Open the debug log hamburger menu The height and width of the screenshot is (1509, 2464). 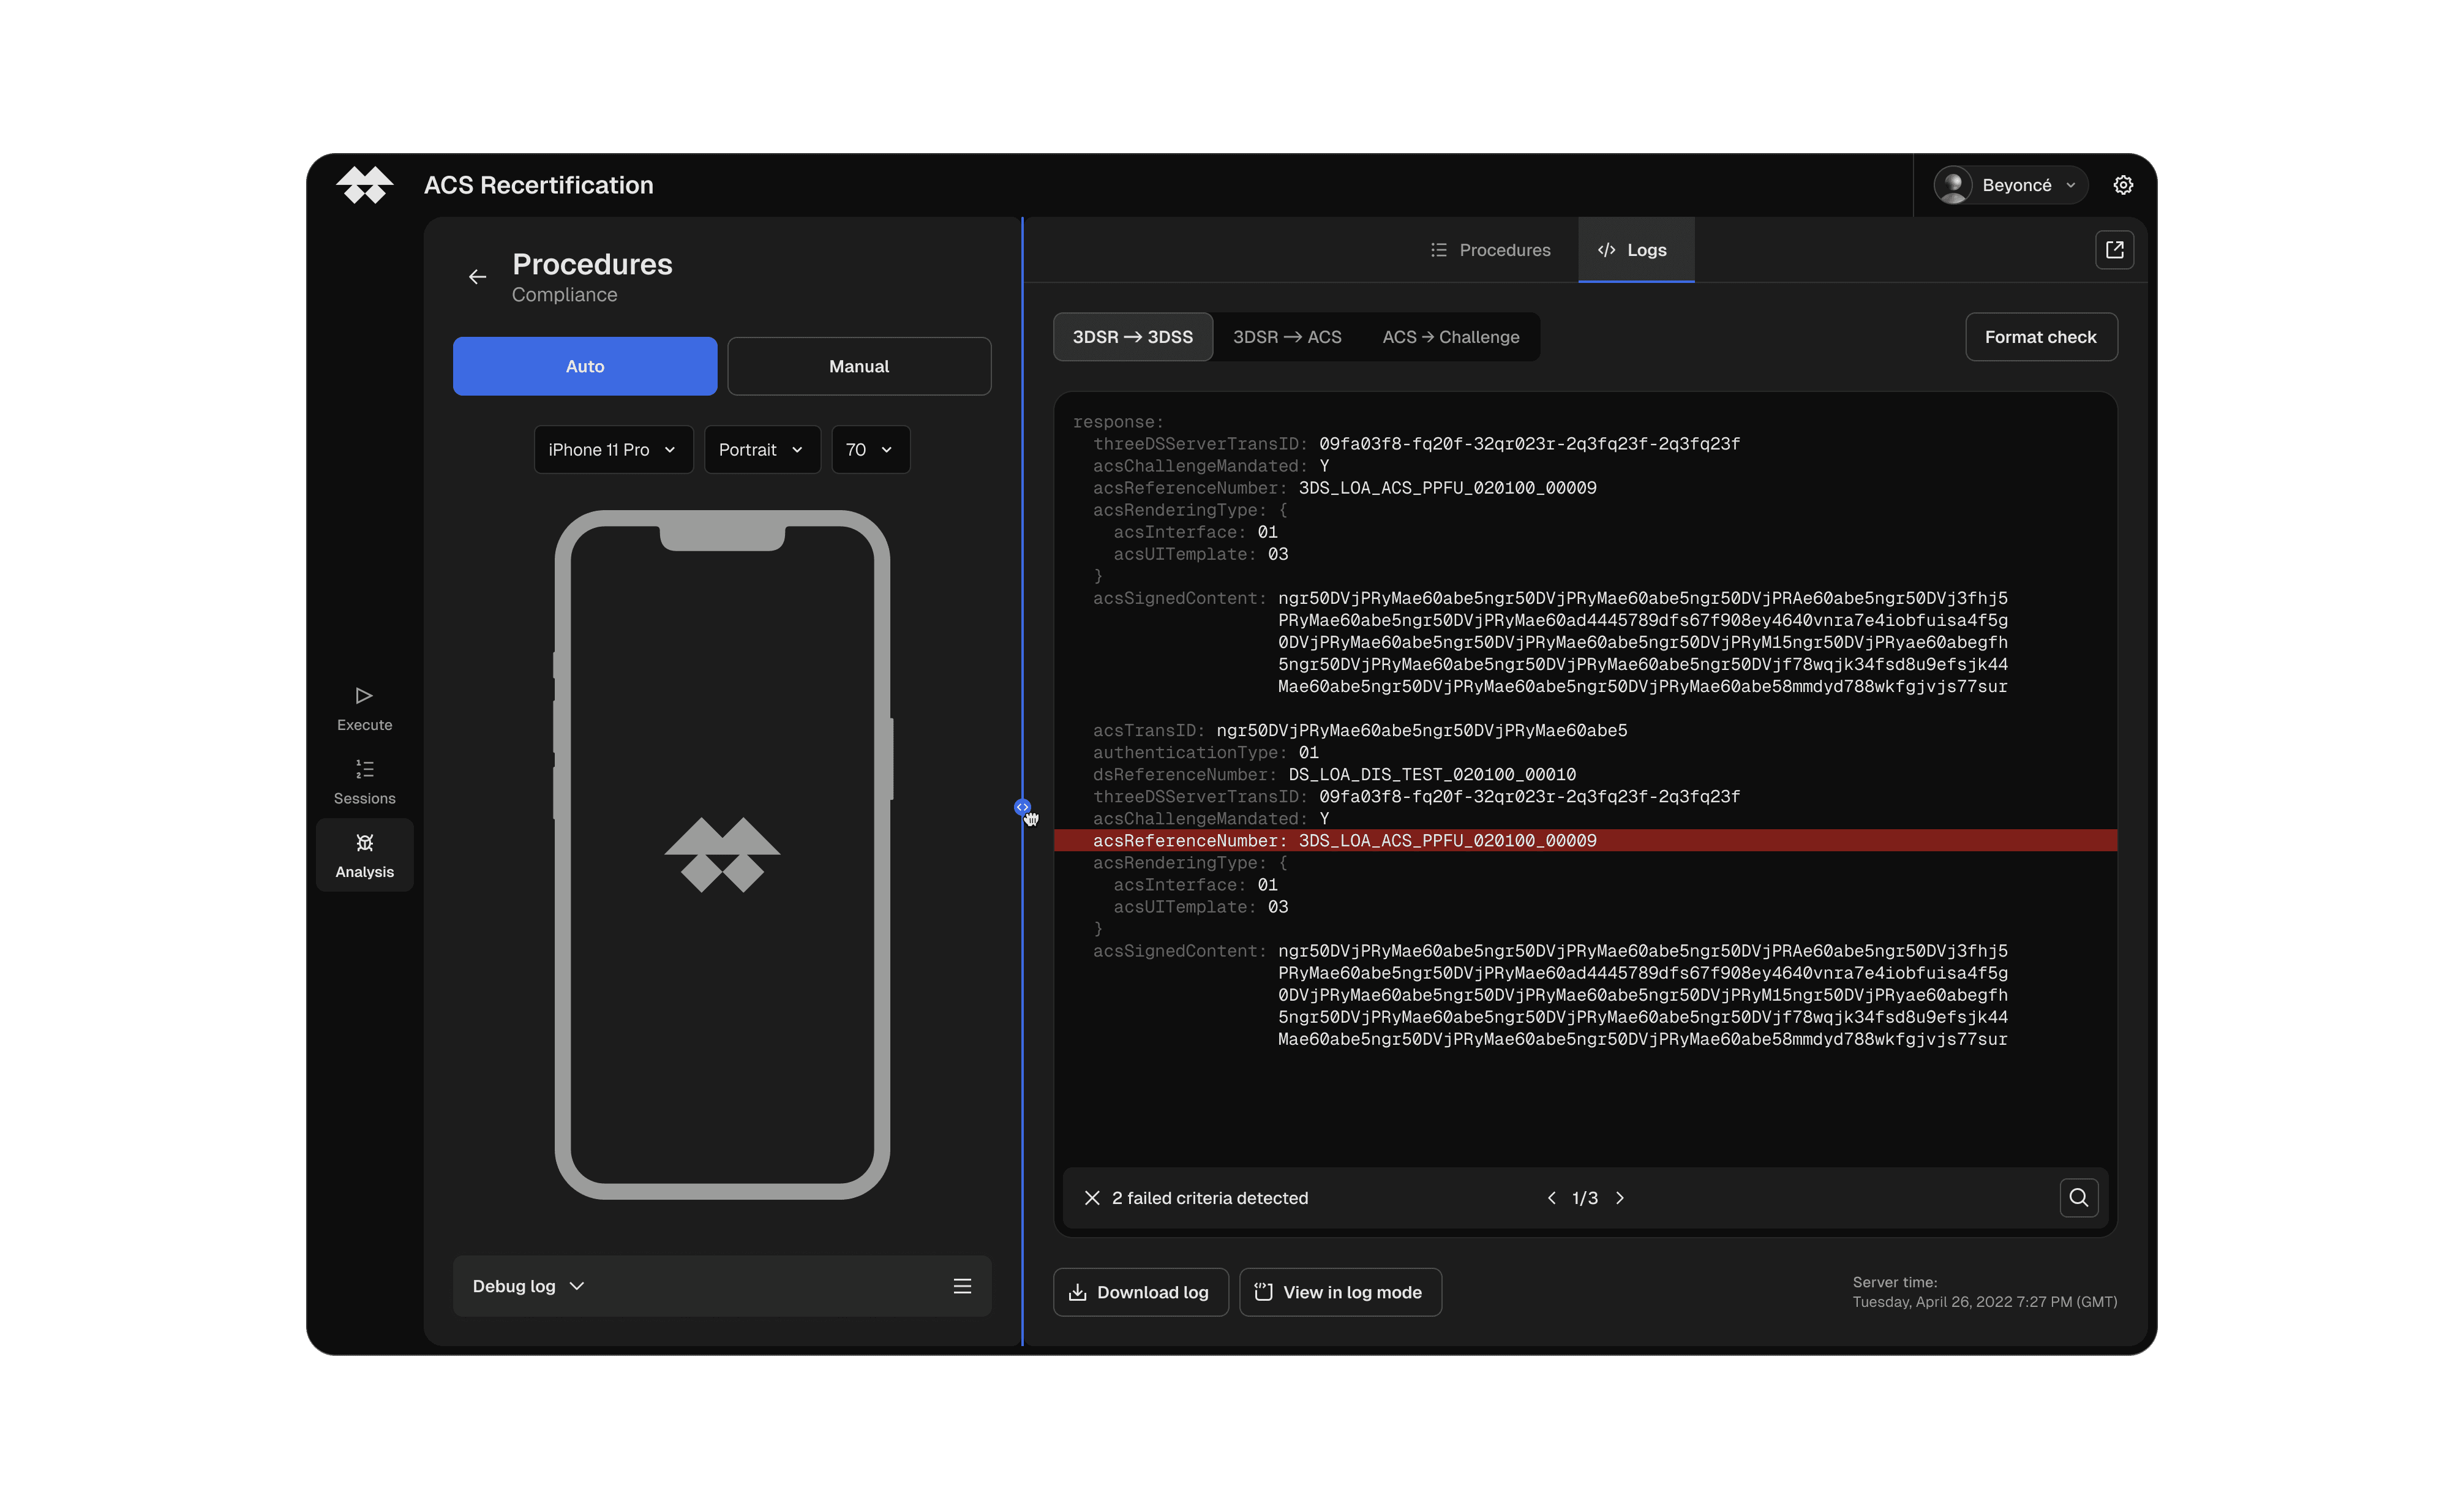tap(962, 1286)
